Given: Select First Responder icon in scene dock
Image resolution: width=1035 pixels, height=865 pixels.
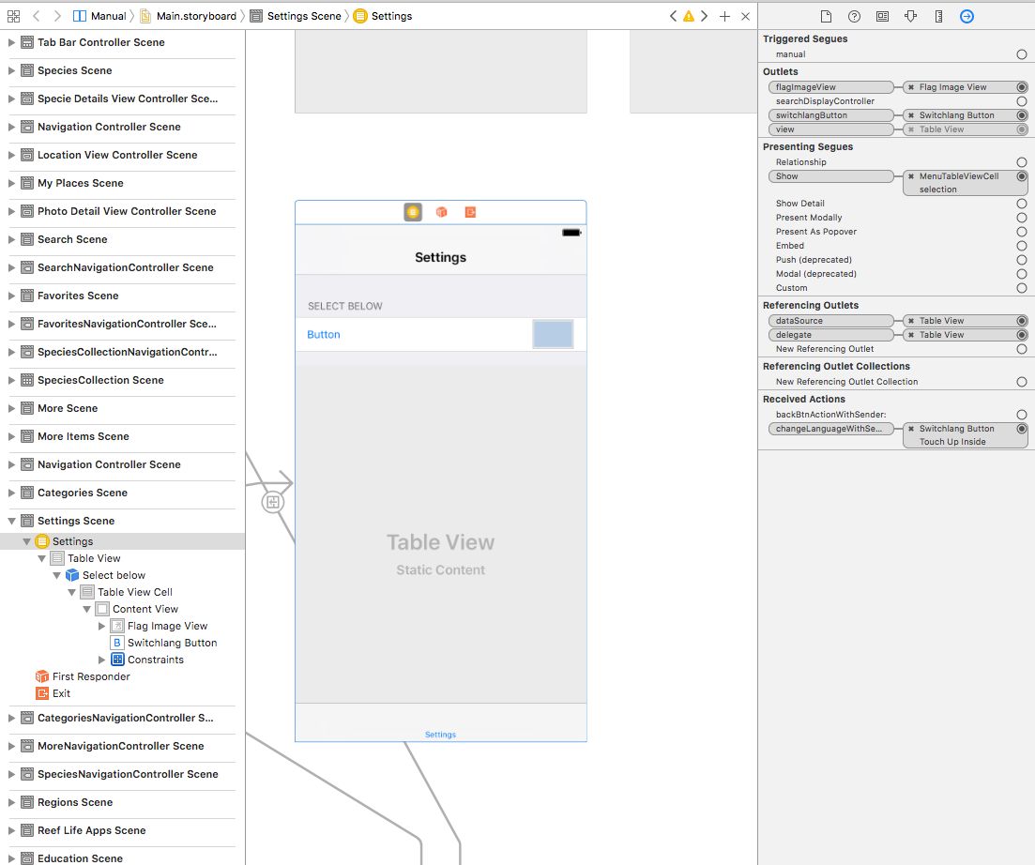Looking at the screenshot, I should [442, 212].
